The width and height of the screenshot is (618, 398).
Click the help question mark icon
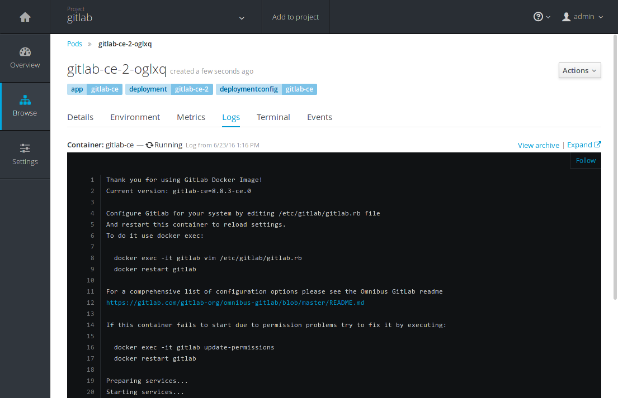point(538,16)
